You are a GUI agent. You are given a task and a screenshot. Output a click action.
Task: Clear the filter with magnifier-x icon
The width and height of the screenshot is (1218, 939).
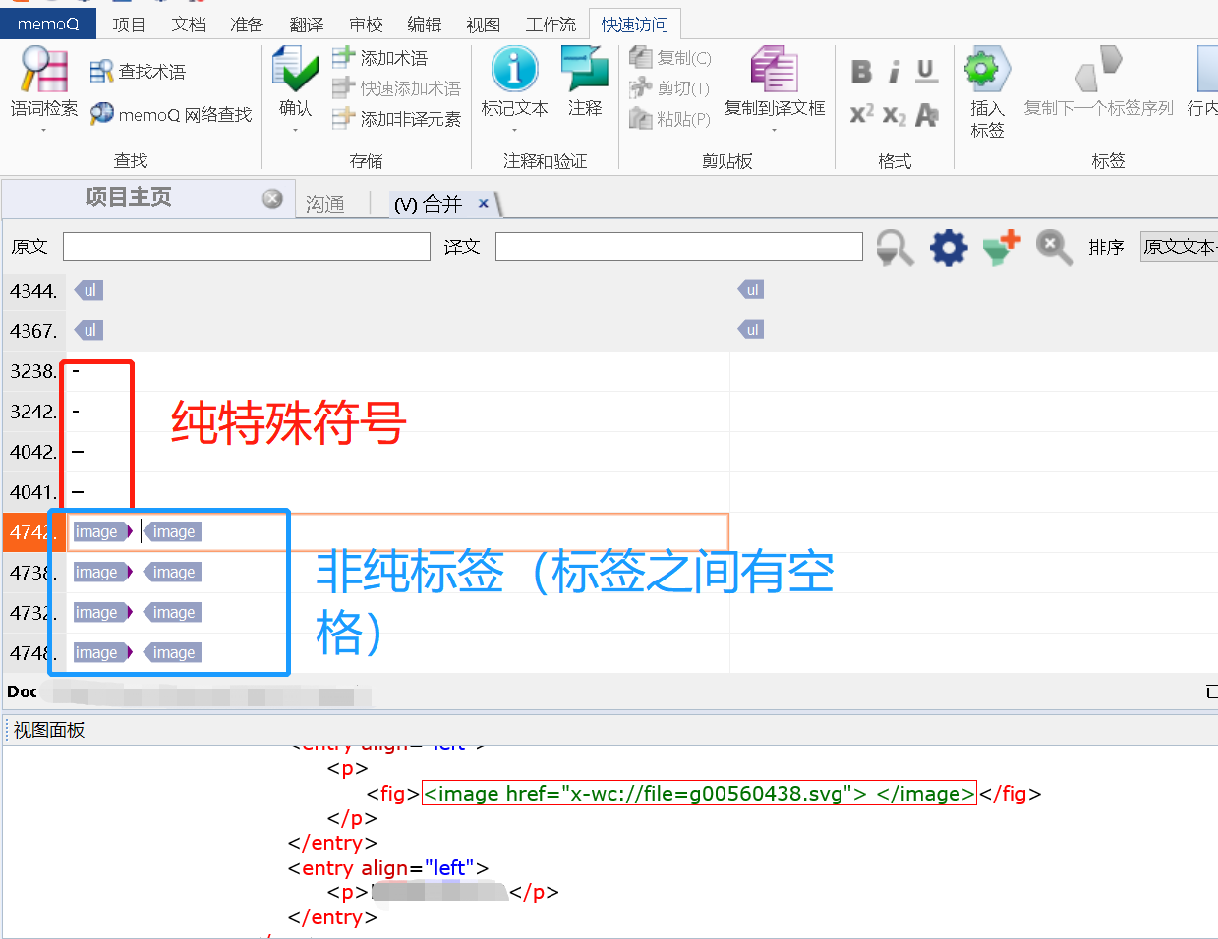[x=1054, y=248]
